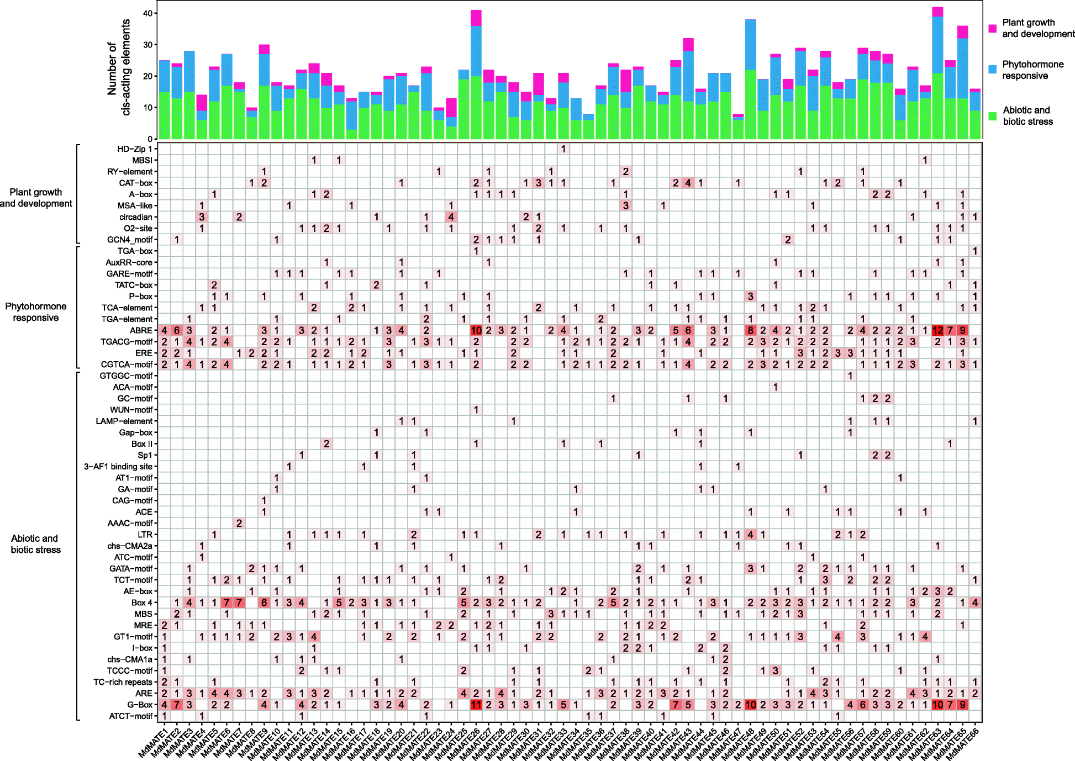Click the 'AAAC-motif' row label

click(x=130, y=523)
